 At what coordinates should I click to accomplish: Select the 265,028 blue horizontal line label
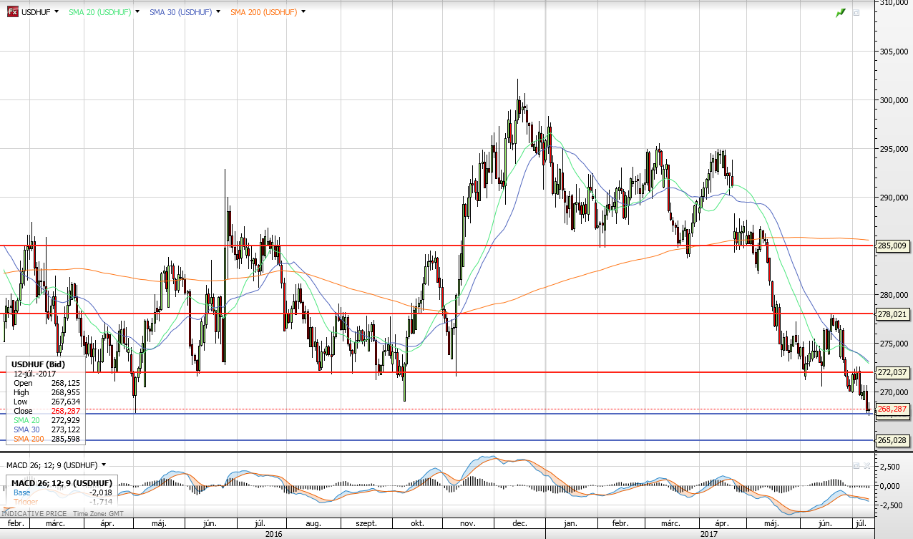[x=892, y=440]
